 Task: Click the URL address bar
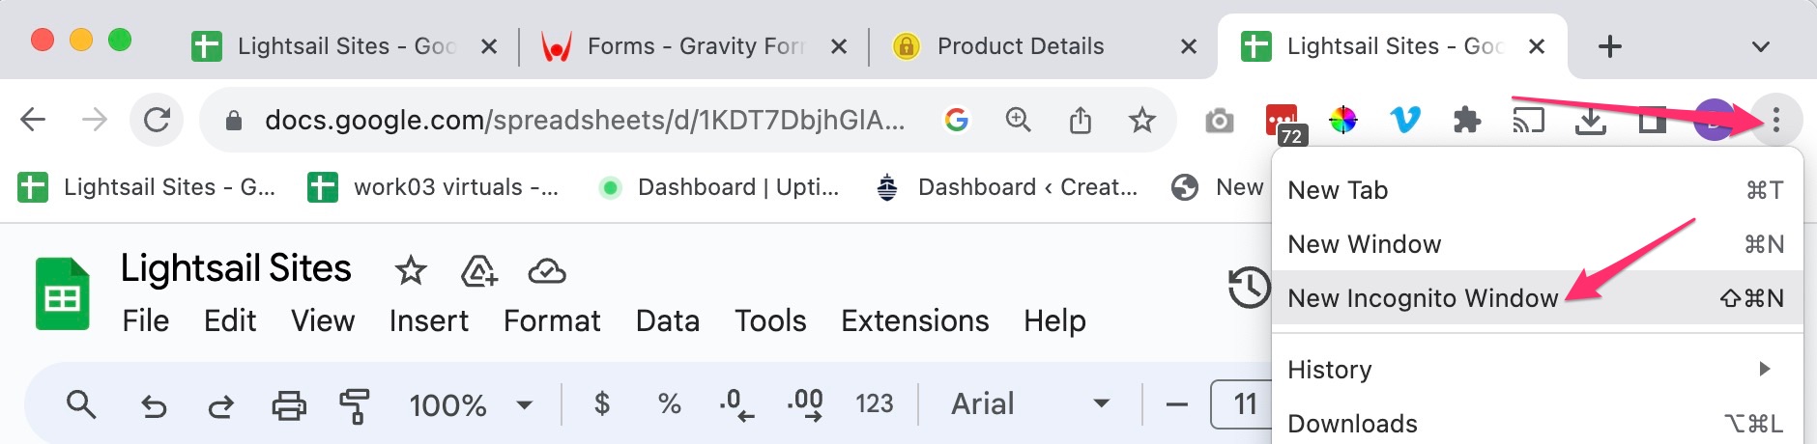click(585, 121)
